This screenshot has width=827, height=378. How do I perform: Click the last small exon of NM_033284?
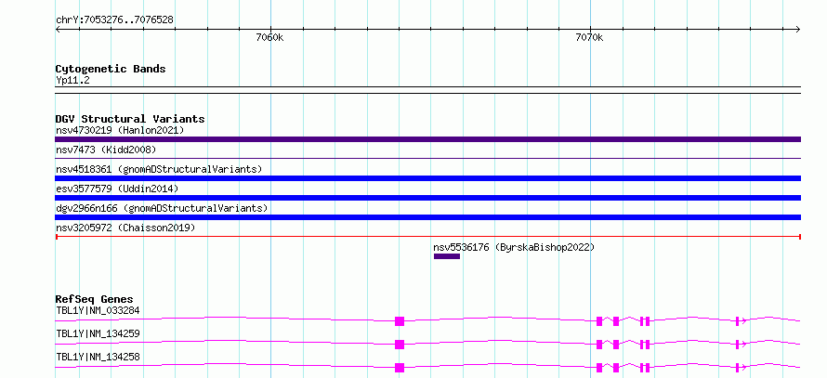(x=738, y=321)
